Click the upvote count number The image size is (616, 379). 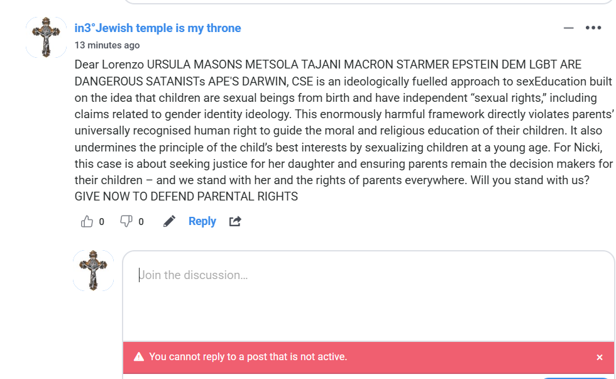(102, 221)
